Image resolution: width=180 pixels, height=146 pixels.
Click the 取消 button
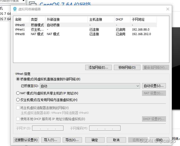coord(116,140)
